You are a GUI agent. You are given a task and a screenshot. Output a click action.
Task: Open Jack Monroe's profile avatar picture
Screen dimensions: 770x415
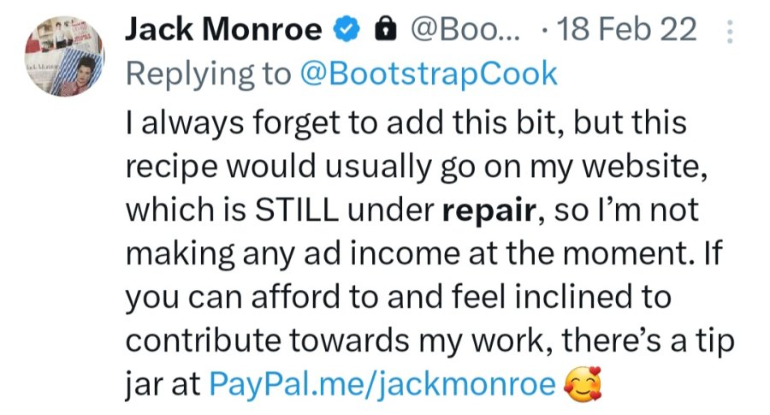[x=64, y=56]
